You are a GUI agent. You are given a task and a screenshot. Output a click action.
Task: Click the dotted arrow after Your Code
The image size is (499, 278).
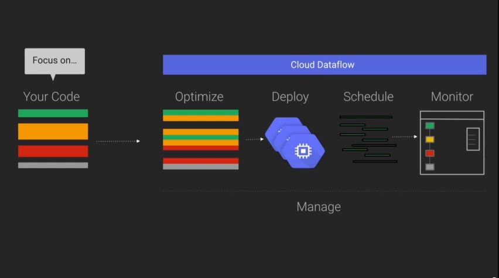tap(118, 141)
